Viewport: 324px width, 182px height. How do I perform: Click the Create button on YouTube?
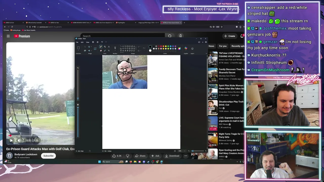230,36
